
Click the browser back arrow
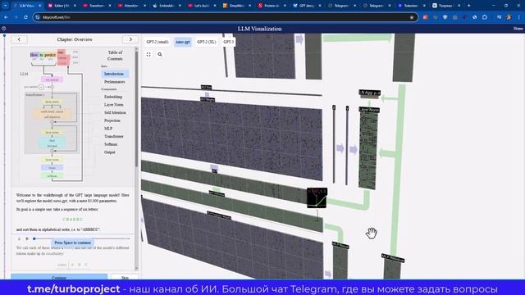(7, 17)
